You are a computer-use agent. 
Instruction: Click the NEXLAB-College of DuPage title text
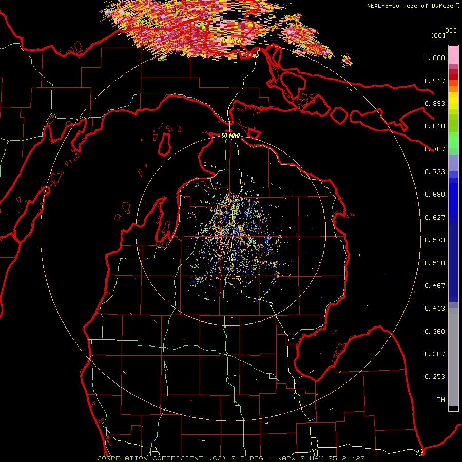pyautogui.click(x=410, y=6)
